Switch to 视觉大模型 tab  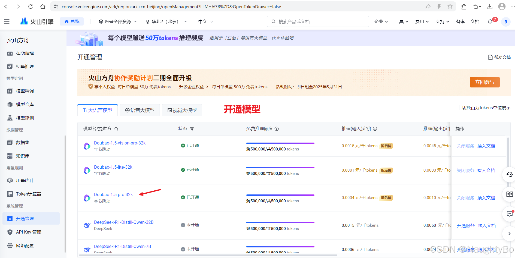(x=182, y=110)
